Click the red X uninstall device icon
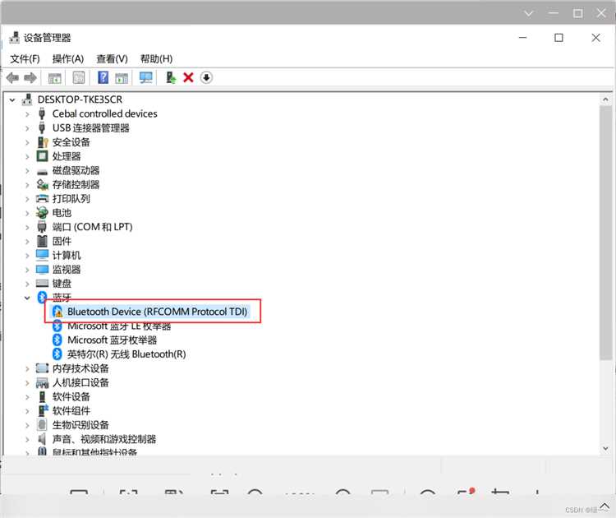The image size is (616, 518). tap(189, 77)
